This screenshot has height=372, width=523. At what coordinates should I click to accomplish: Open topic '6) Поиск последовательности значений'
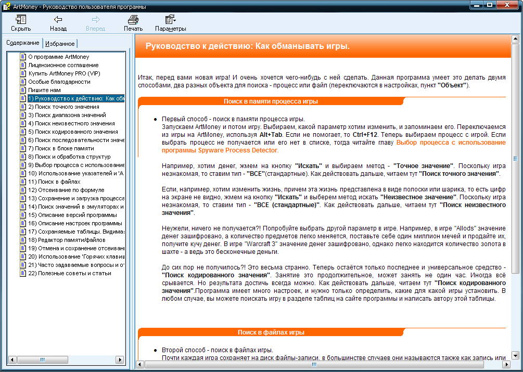[76, 140]
